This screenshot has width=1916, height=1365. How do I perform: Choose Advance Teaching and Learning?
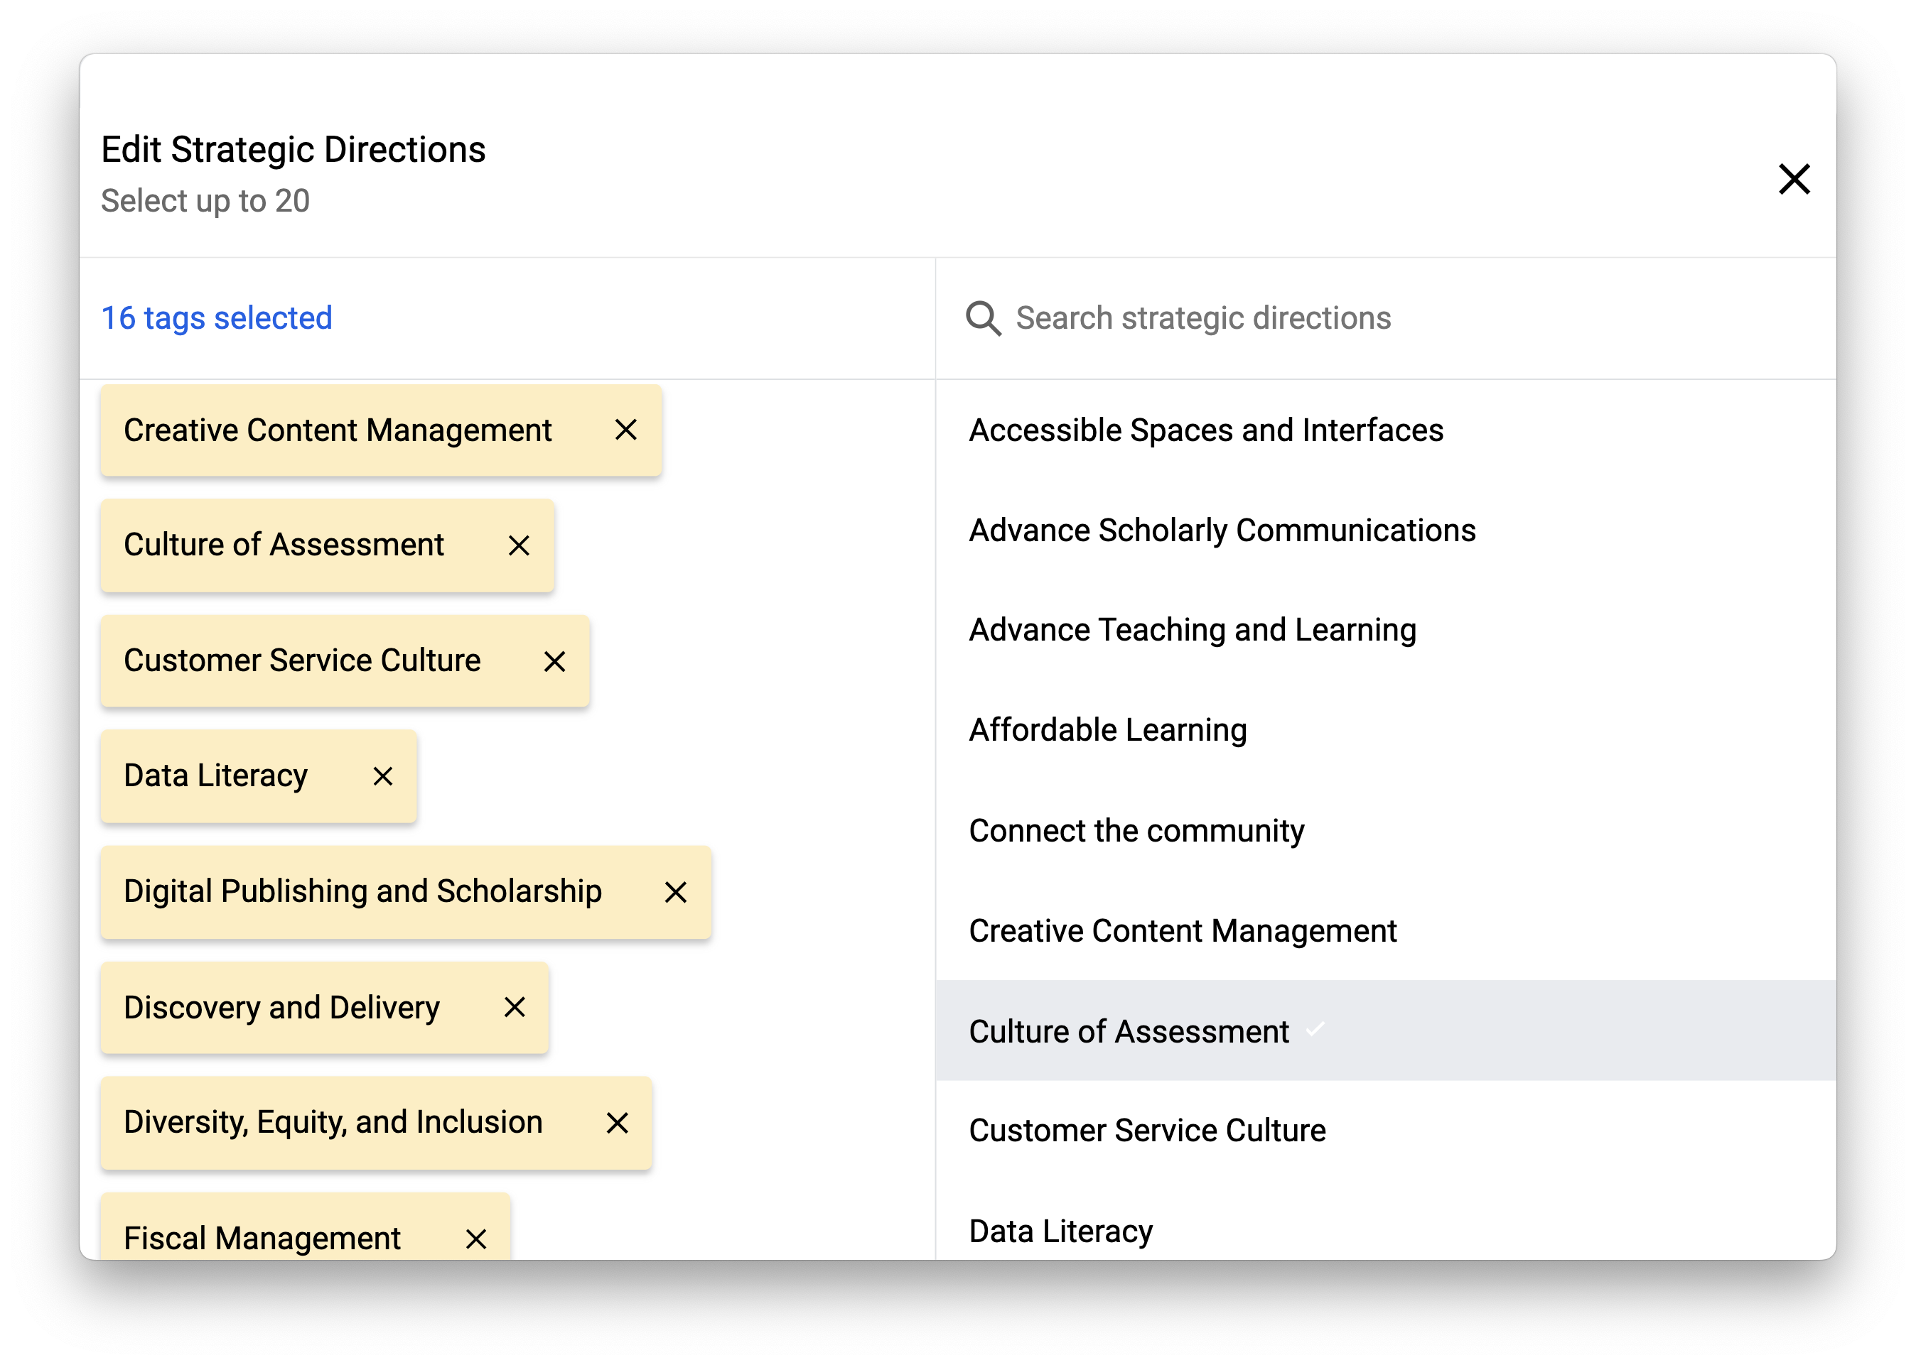point(1192,629)
